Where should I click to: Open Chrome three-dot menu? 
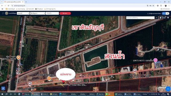(x=169, y=6)
